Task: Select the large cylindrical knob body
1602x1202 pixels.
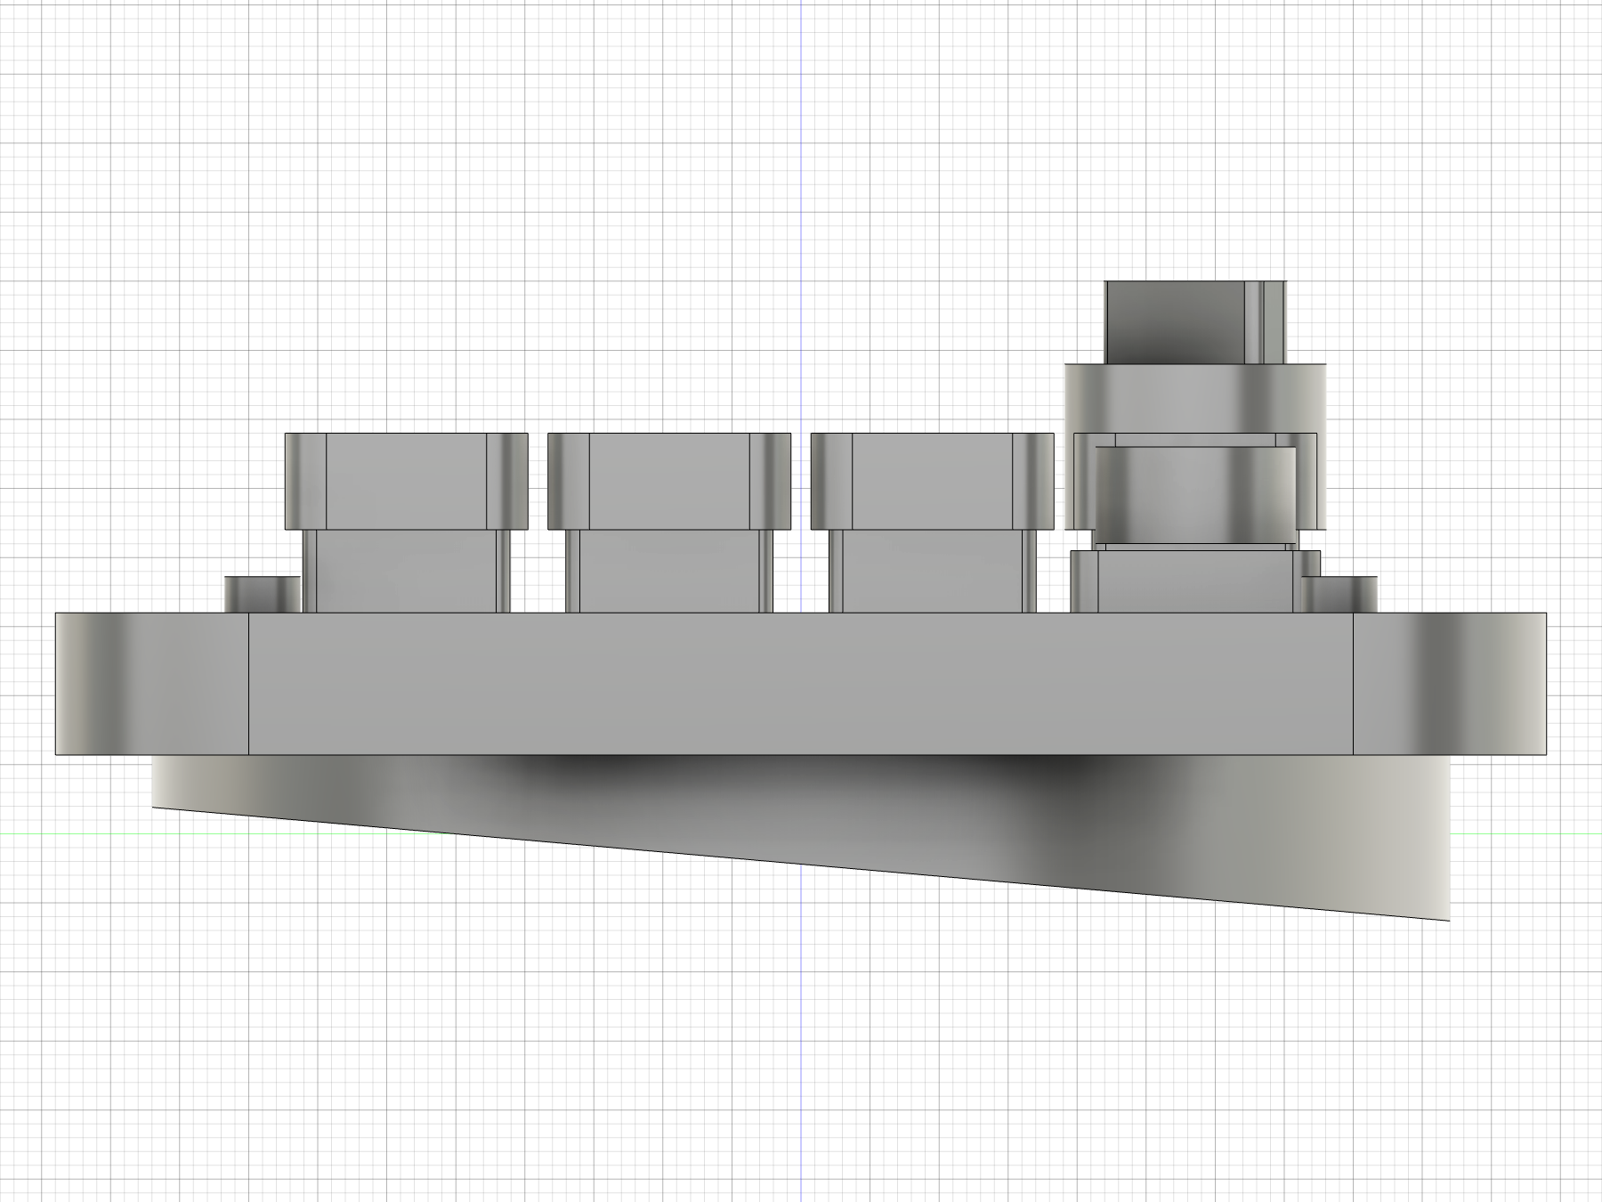Action: (1195, 397)
